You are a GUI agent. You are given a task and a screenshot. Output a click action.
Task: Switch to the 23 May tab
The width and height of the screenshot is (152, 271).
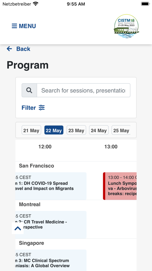(76, 130)
